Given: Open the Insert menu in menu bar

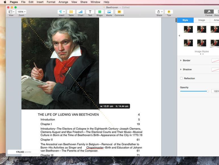Looking at the screenshot, I should click(40, 2).
